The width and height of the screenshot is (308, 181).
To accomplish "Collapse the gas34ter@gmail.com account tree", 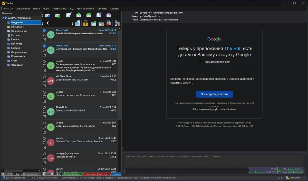I will coord(3,18).
